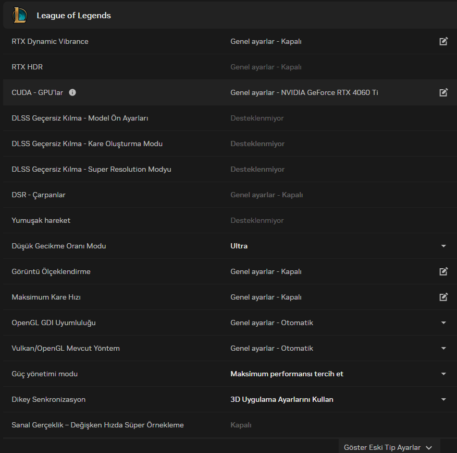Click the DSR - Çarpanlar label

[x=39, y=195]
